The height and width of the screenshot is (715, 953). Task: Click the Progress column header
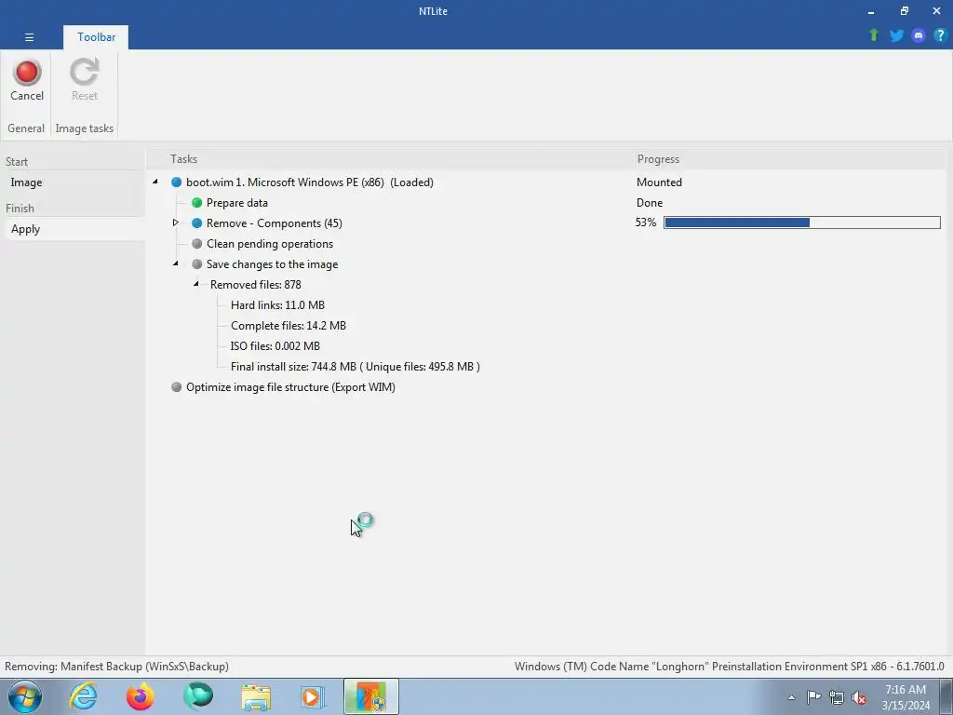(x=658, y=158)
